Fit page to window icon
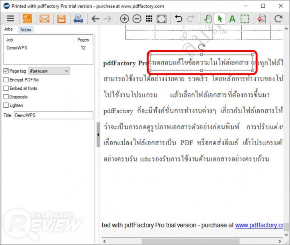The height and width of the screenshot is (245, 290). point(161,19)
